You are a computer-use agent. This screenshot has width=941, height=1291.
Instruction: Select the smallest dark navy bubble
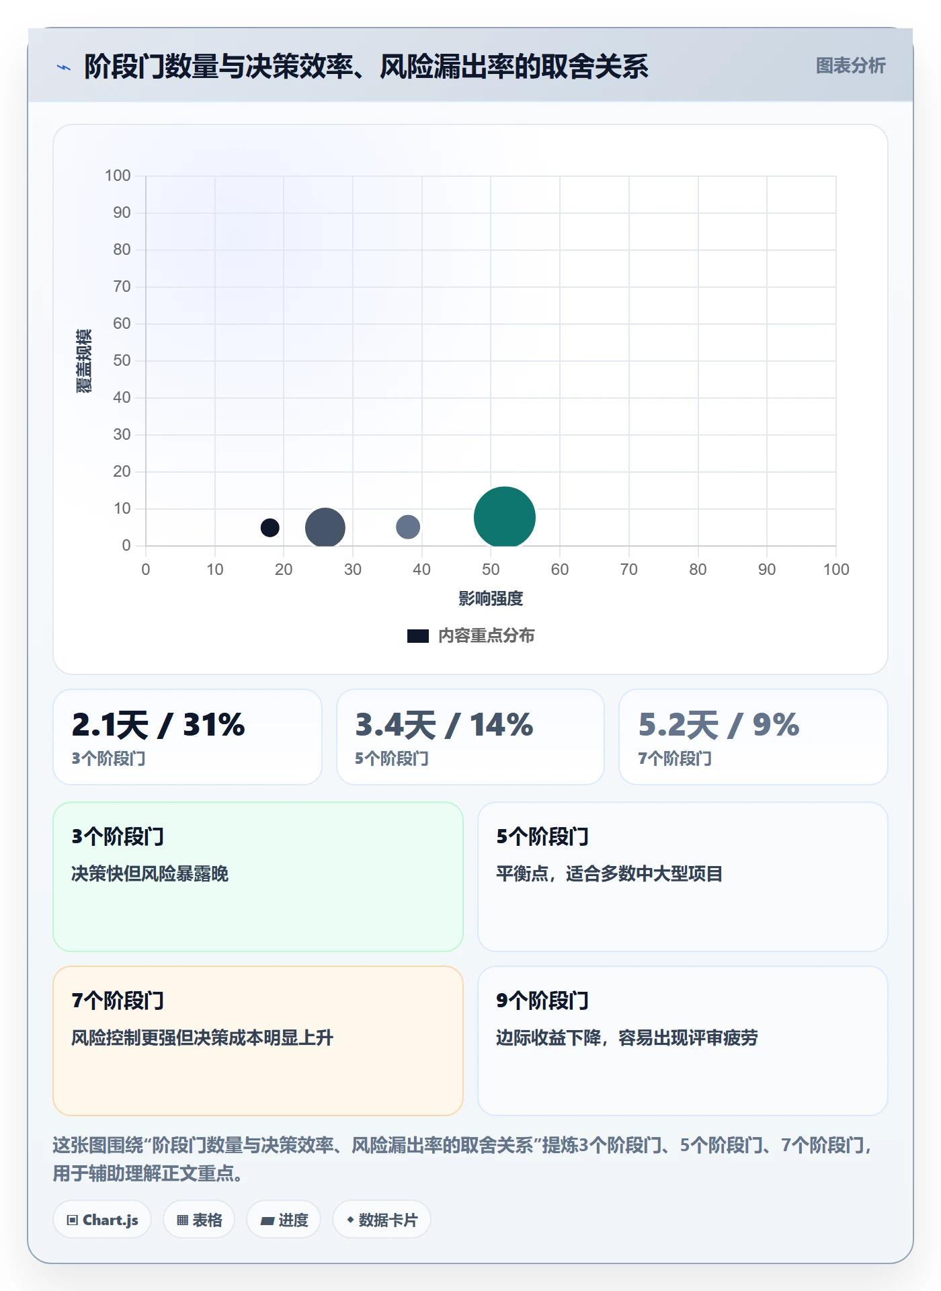[x=270, y=527]
